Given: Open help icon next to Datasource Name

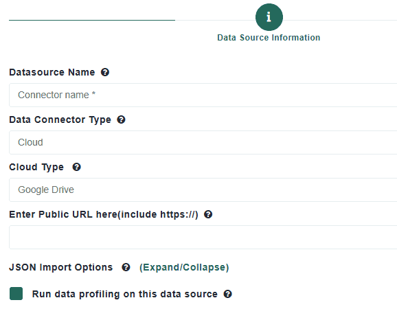Looking at the screenshot, I should (x=105, y=72).
